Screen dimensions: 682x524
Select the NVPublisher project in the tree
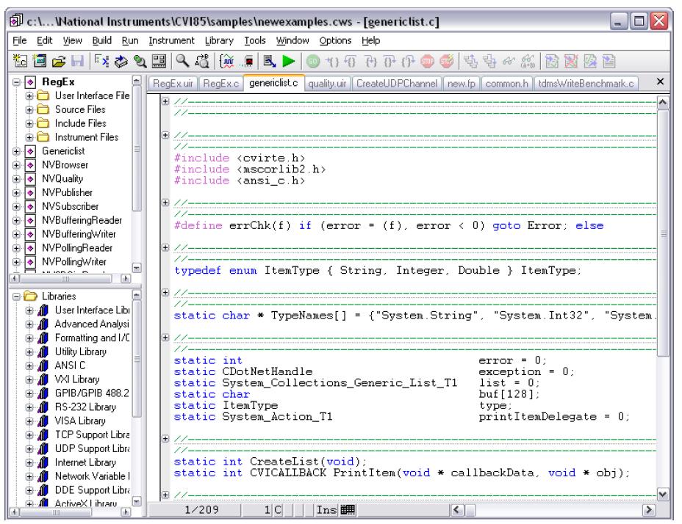tap(67, 192)
